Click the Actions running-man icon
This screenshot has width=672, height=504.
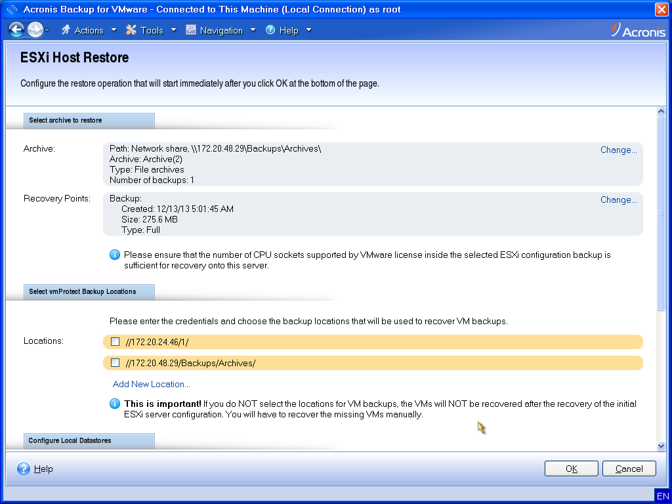tap(66, 30)
